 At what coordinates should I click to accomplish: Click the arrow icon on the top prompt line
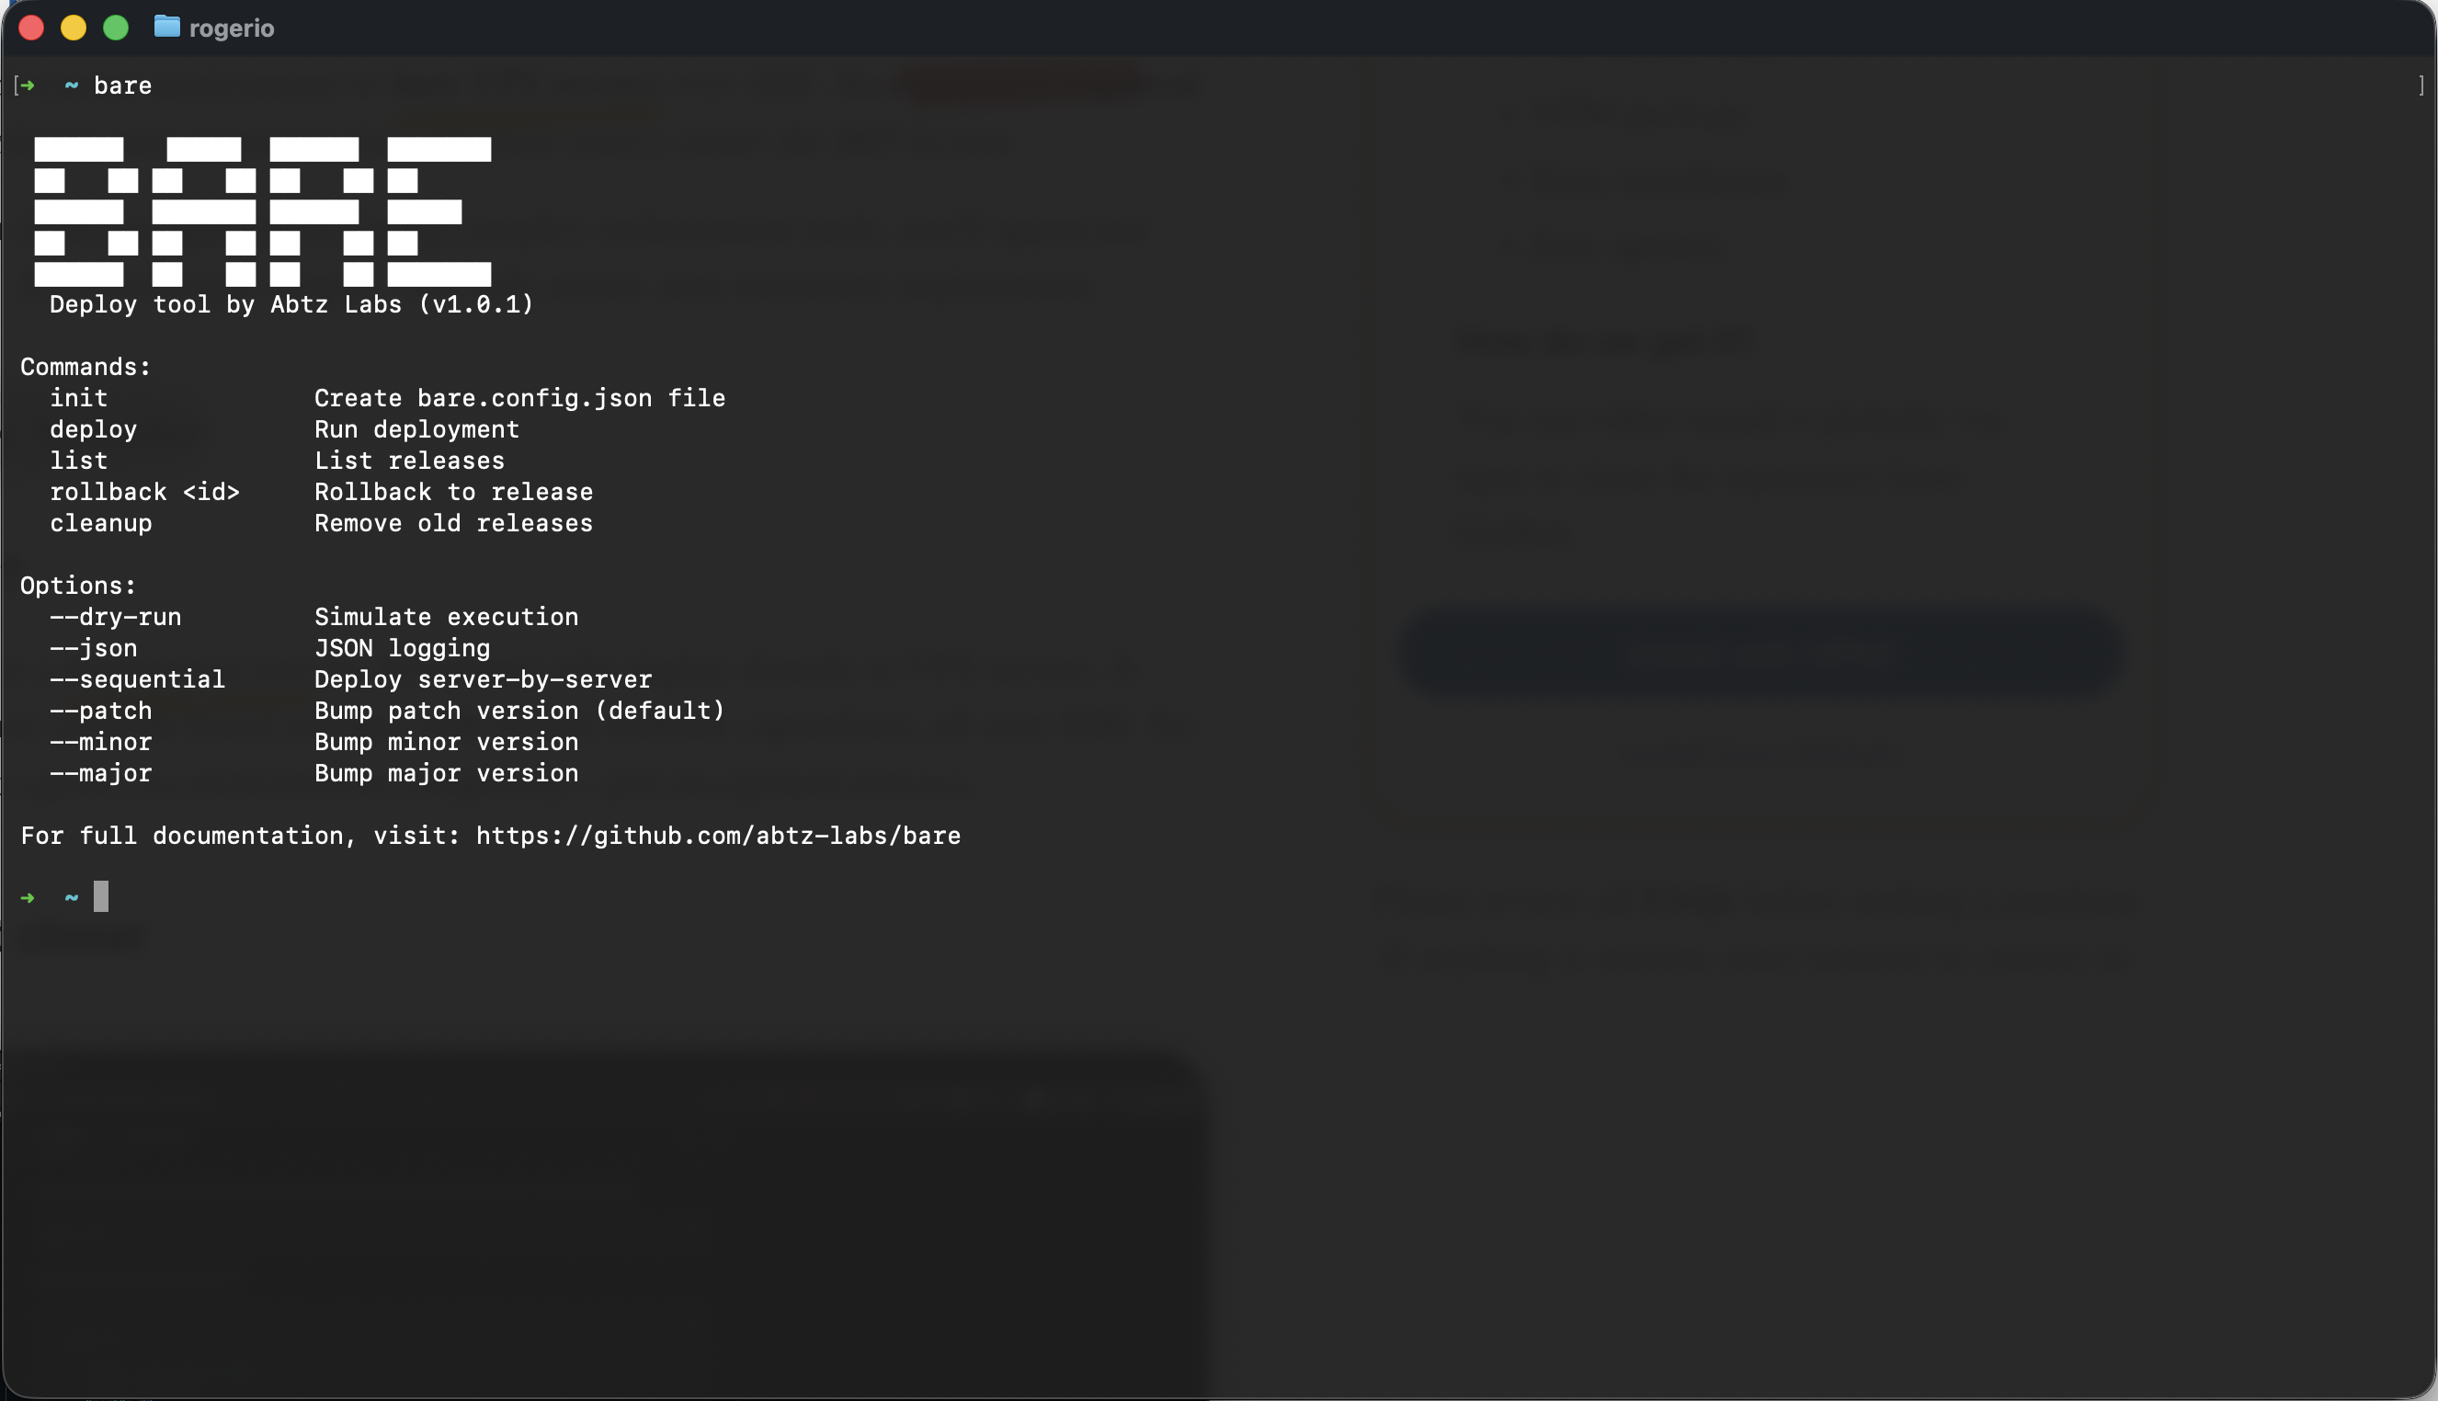[28, 85]
